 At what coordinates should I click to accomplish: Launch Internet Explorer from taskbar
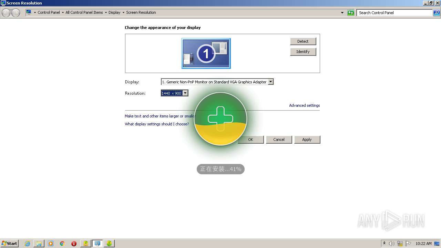[27, 244]
